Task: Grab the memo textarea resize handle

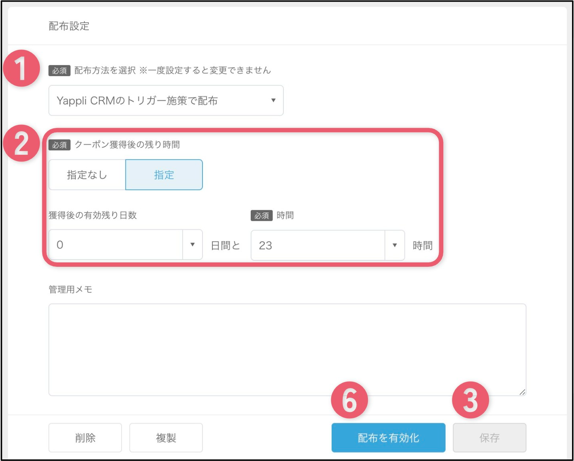Action: 522,392
